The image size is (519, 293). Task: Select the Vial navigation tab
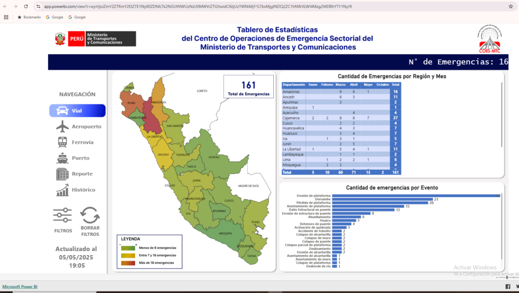click(78, 111)
